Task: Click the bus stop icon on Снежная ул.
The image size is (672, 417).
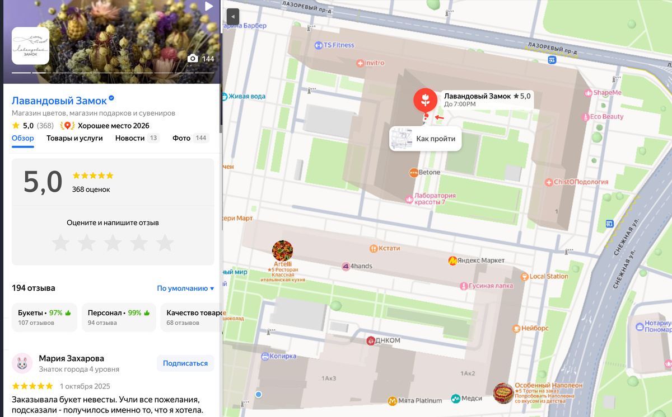Action: pos(609,224)
